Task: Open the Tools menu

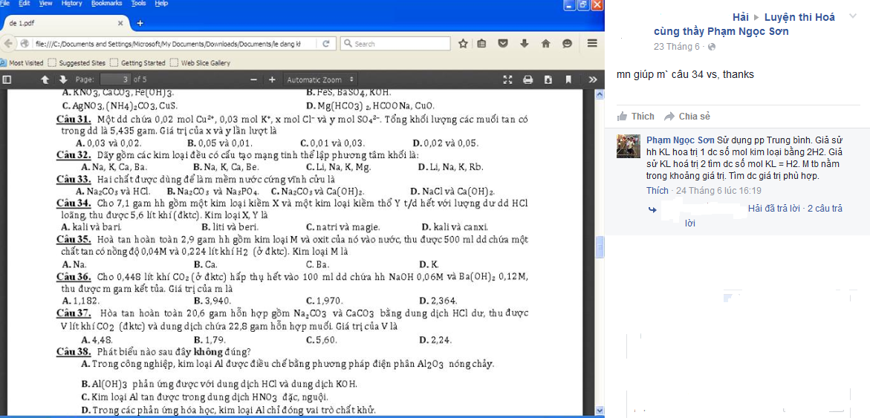Action: 139,3
